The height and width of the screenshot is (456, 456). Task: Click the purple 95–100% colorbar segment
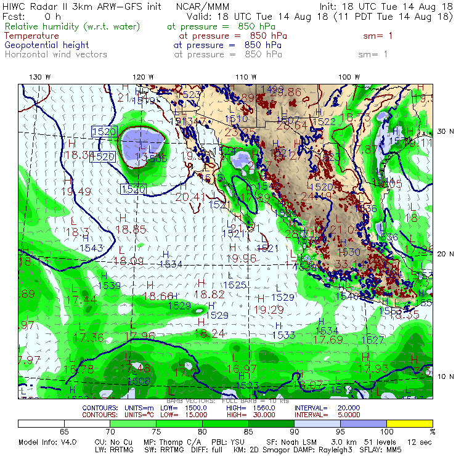point(364,423)
